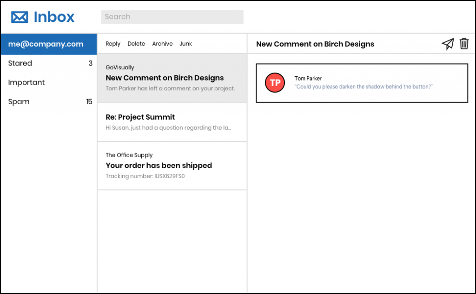
Task: Click the Inbox title text
Action: coord(54,17)
